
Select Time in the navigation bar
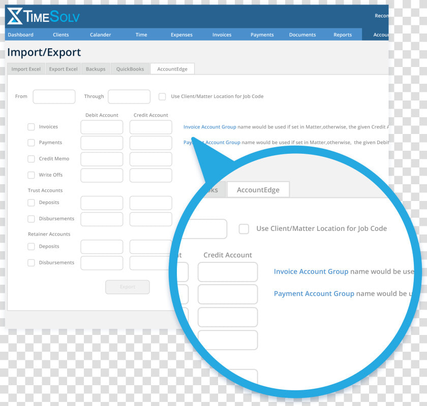click(141, 35)
